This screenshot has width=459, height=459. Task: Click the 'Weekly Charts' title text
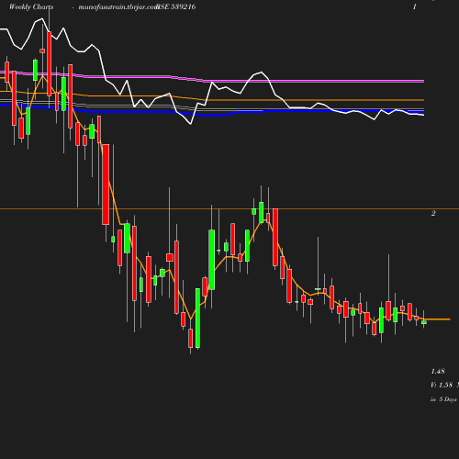point(31,6)
